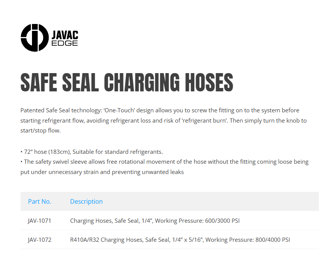Click part number JAV-1072
The height and width of the screenshot is (273, 334).
tap(40, 239)
